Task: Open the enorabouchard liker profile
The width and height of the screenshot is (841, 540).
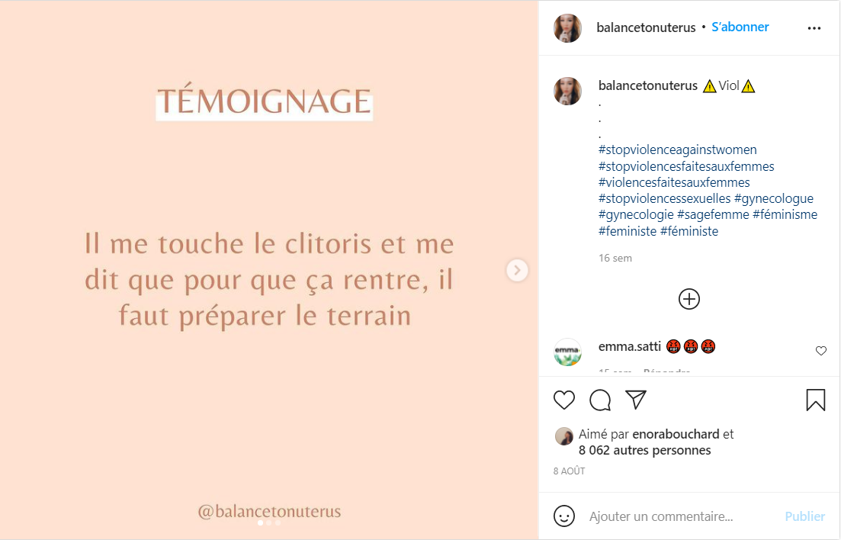Action: tap(676, 434)
